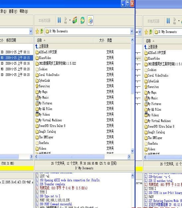Open the 帮助(H) menu
This screenshot has height=208, width=182.
click(x=24, y=11)
